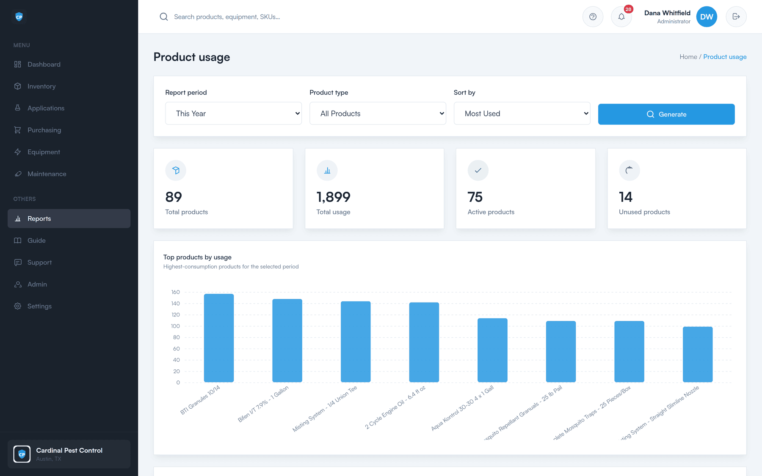Navigate to Purchasing section
This screenshot has height=476, width=762.
point(69,130)
